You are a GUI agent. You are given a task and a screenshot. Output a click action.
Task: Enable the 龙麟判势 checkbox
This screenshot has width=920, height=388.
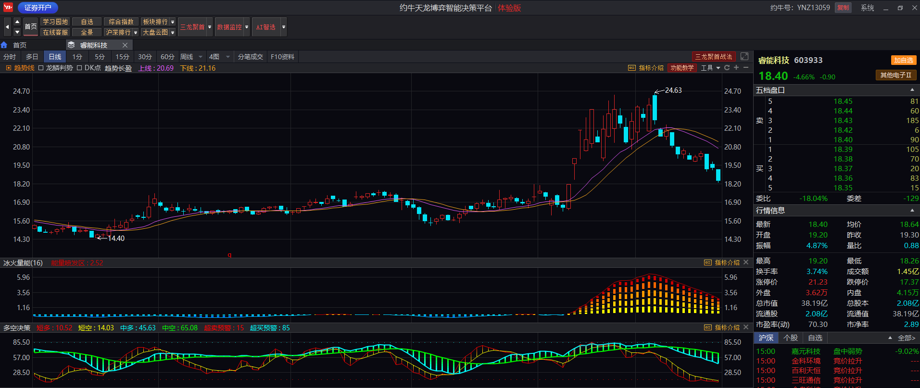(x=41, y=68)
